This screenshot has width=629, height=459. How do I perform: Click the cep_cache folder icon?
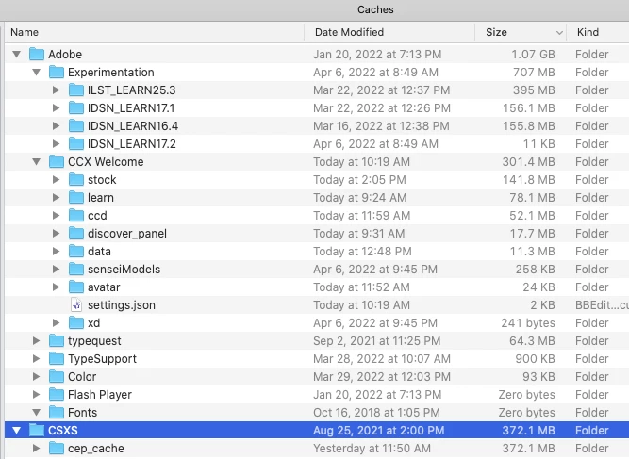tap(57, 449)
